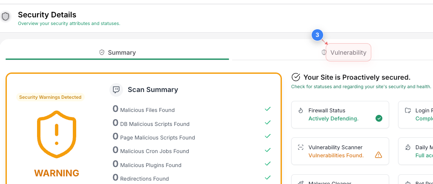Click the Daily stopwatch icon
Screen dimensions: 433x184
point(408,148)
